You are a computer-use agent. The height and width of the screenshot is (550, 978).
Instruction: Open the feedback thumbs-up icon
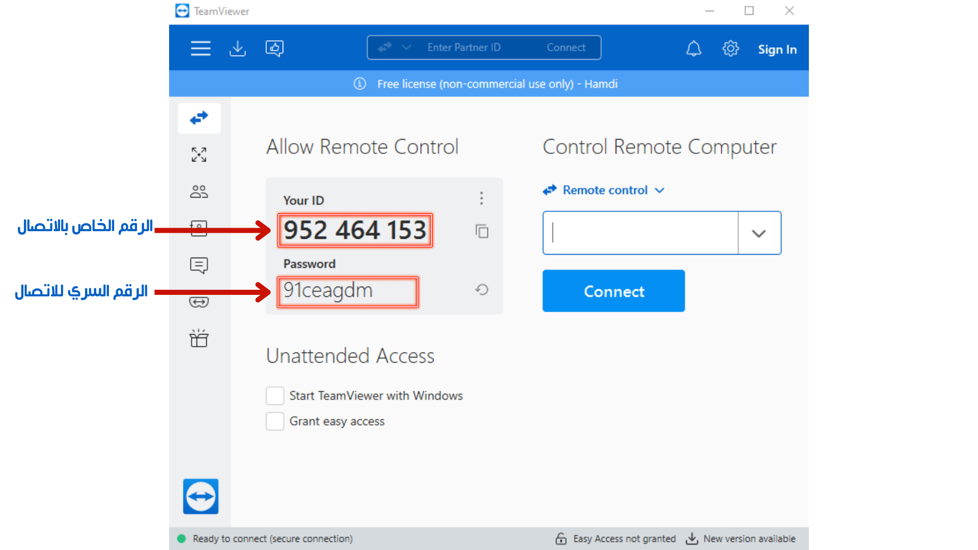tap(275, 48)
